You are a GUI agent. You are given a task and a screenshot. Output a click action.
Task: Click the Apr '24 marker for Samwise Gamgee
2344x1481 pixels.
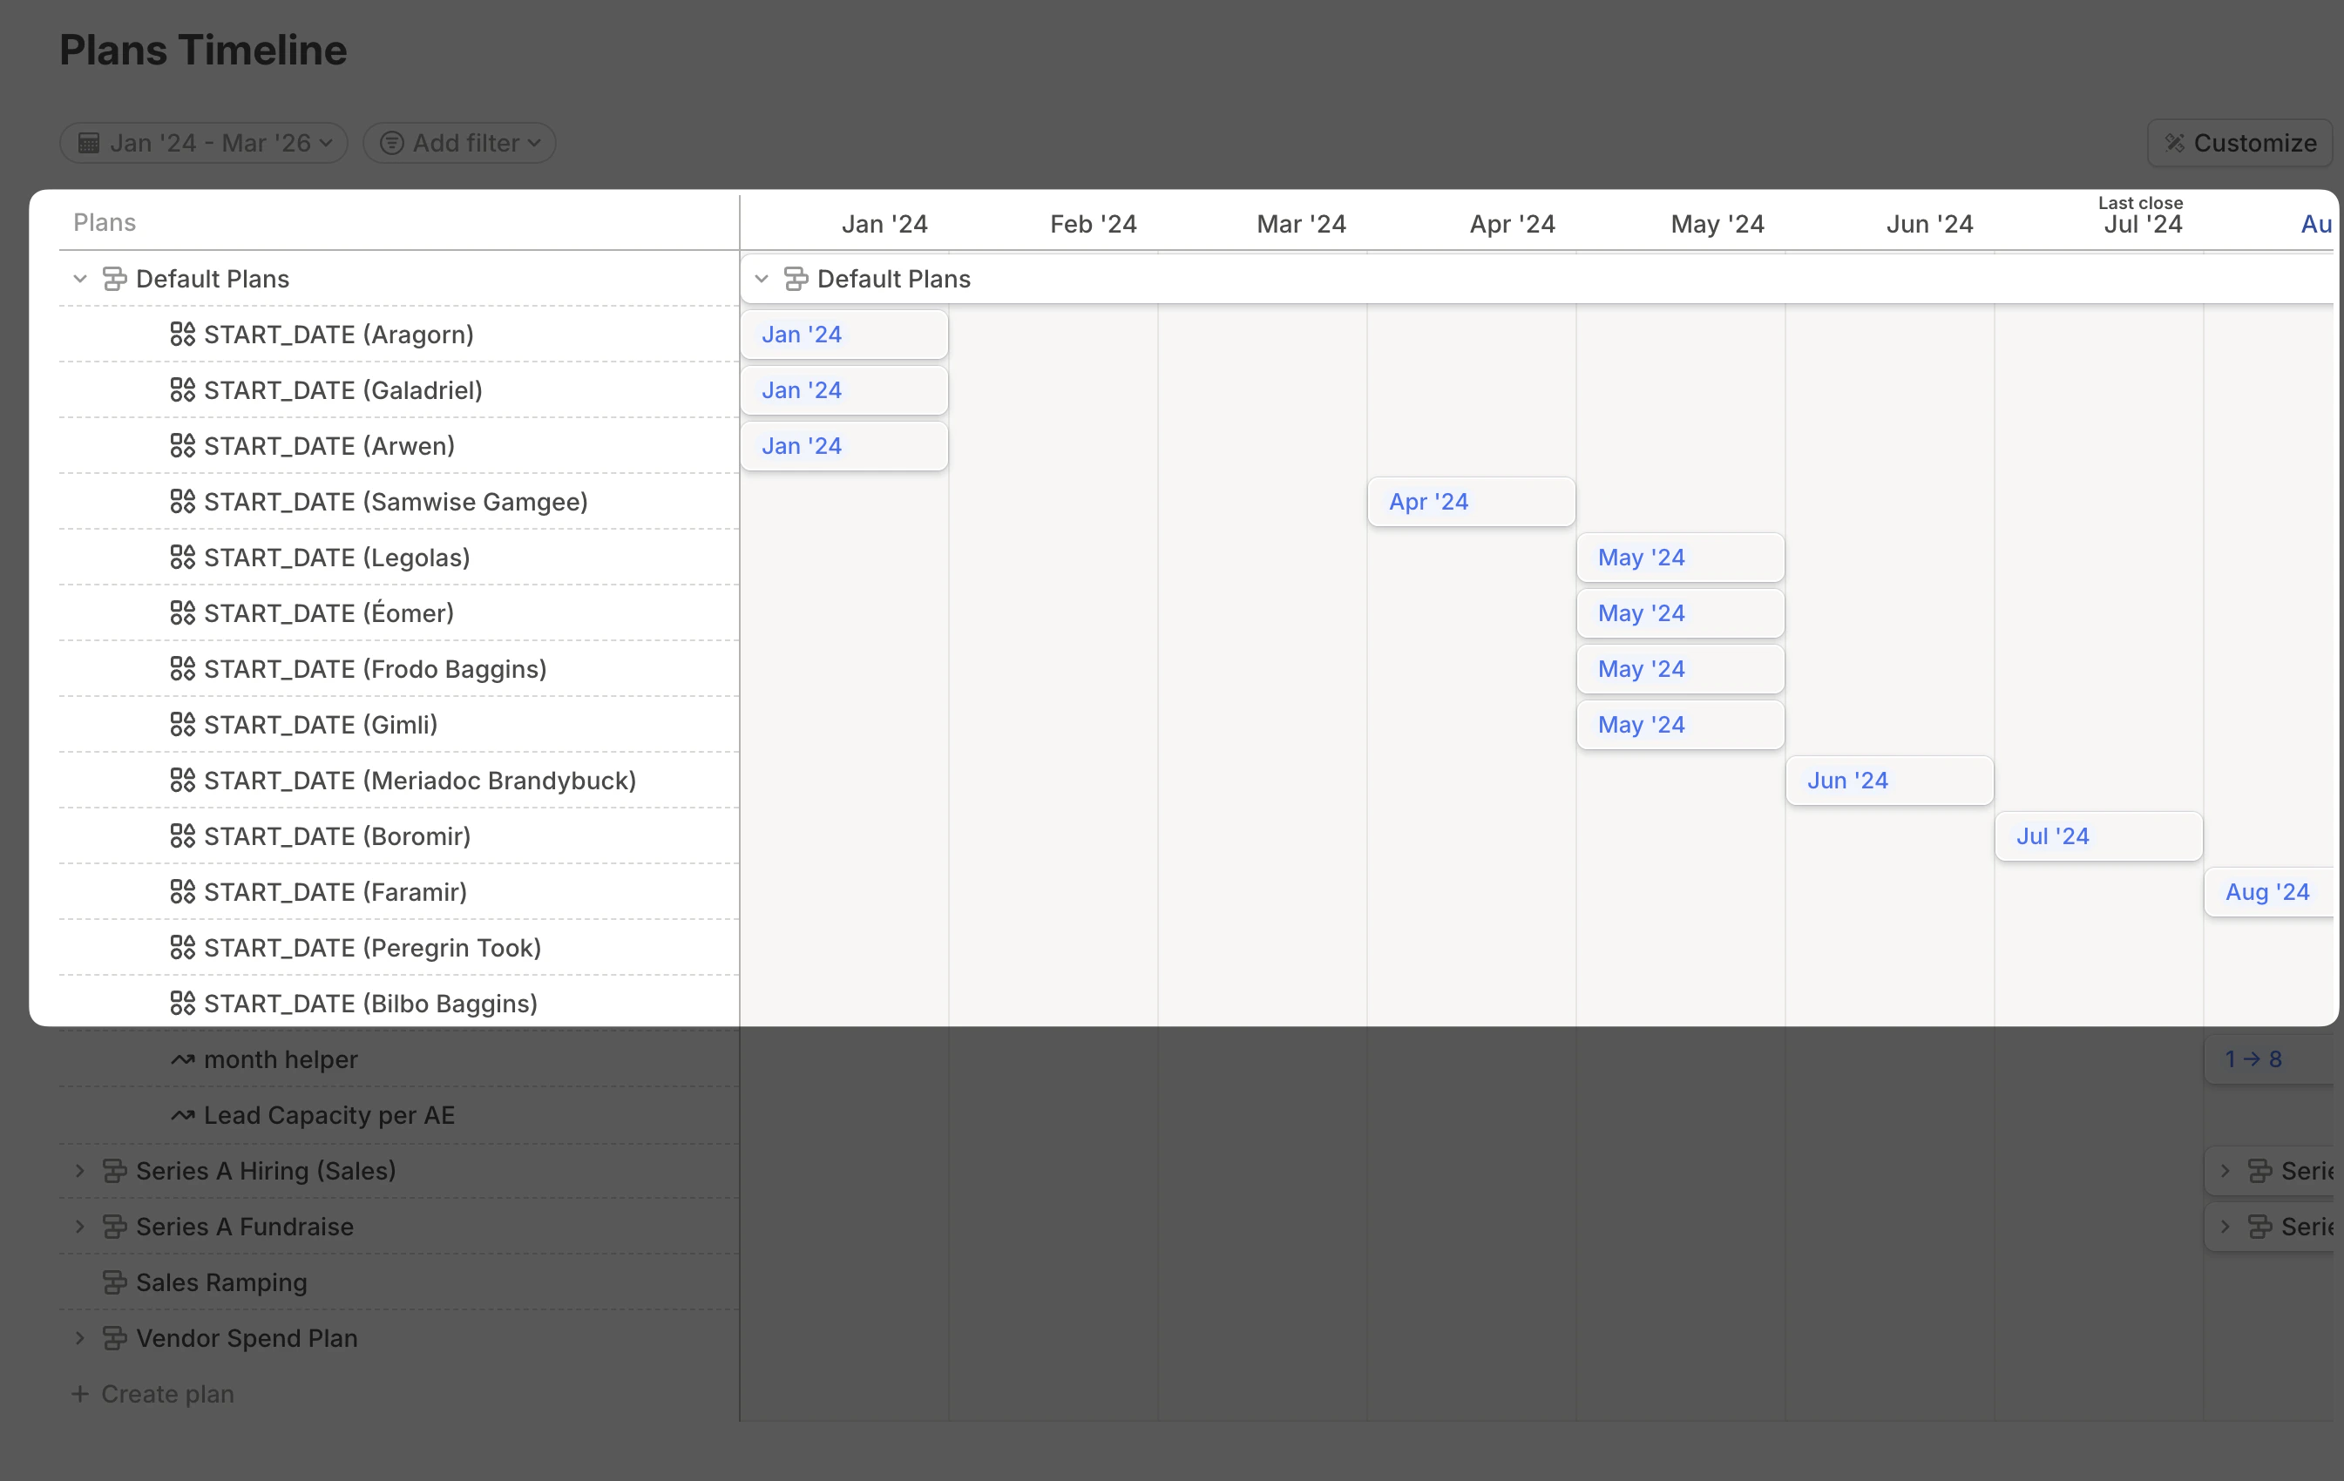click(1470, 501)
